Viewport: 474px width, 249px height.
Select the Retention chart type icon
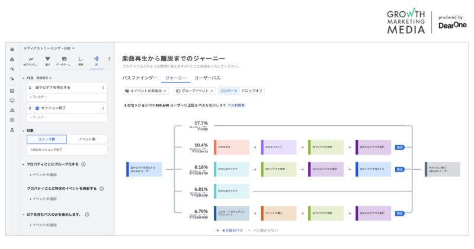click(x=81, y=60)
